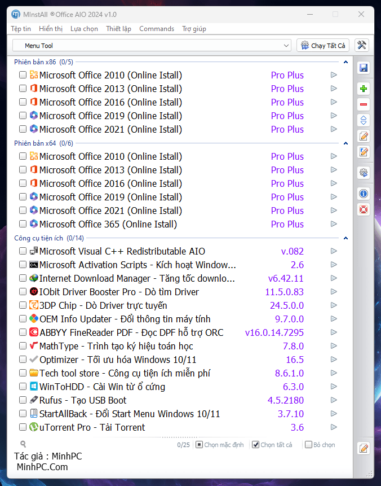The height and width of the screenshot is (486, 381).
Task: Click Pro Plus label for Office 2016 x86
Action: click(287, 102)
